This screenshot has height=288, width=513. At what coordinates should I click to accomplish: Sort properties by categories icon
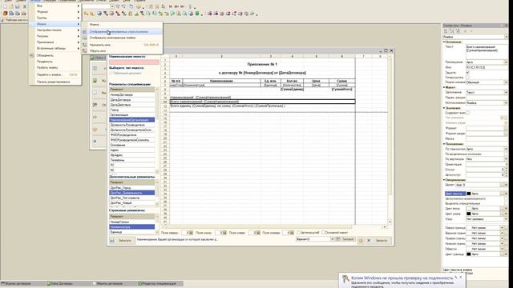(x=446, y=31)
